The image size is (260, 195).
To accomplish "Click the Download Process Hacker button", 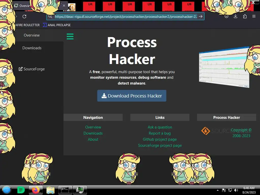I will click(x=132, y=96).
